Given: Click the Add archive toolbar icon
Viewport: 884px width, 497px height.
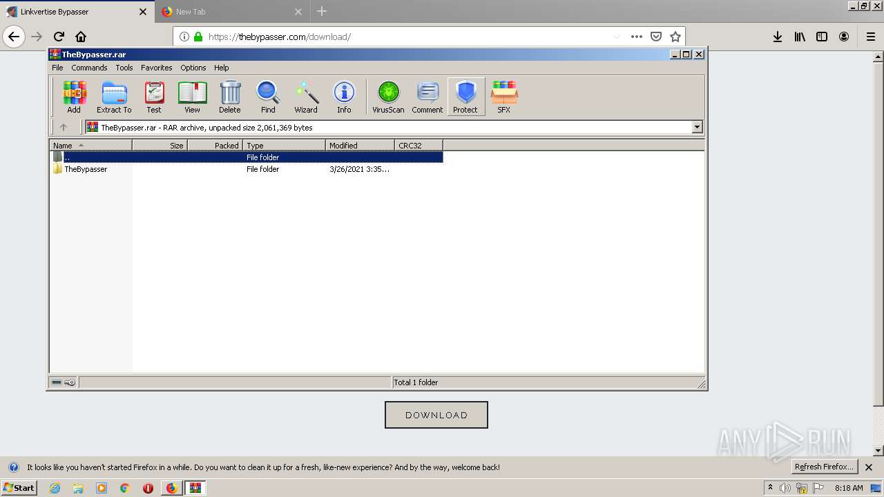Looking at the screenshot, I should [x=74, y=97].
